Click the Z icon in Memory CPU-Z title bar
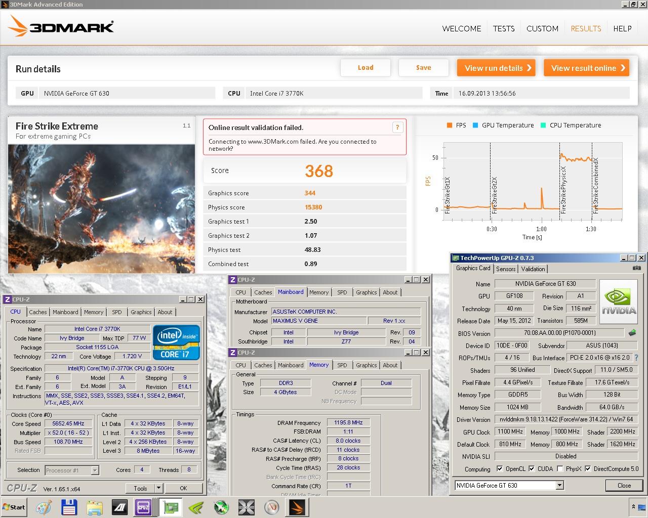 coord(233,353)
